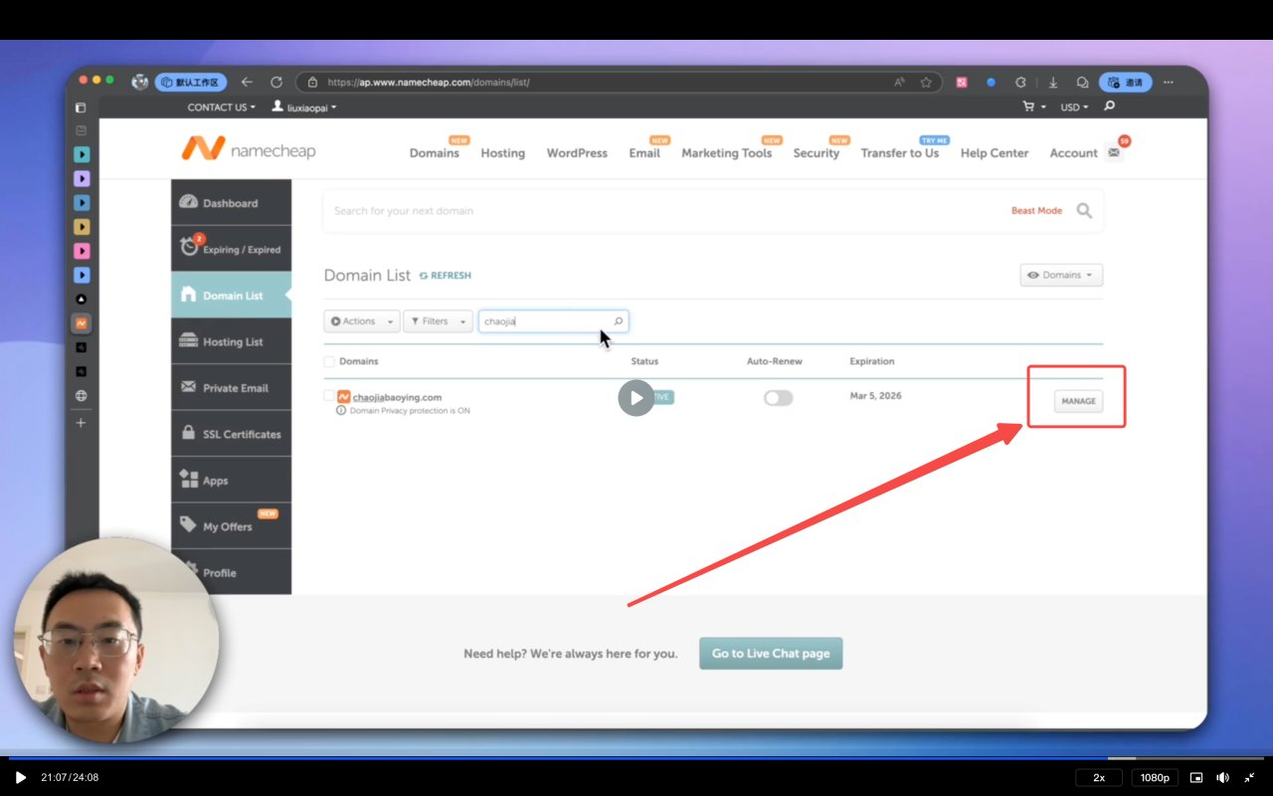Screen dimensions: 1273x796
Task: Open the 2x playback speed selector
Action: (1099, 777)
